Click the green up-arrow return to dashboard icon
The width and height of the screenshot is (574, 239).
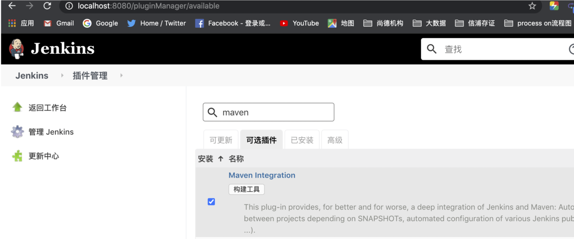point(17,107)
